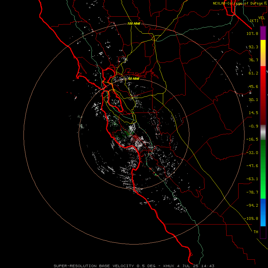The image size is (268, 268).
Task: Click the TH threshold label
Action: [x=256, y=232]
